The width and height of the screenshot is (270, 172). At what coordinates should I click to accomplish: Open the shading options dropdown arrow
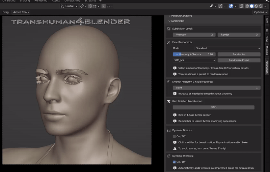265,6
